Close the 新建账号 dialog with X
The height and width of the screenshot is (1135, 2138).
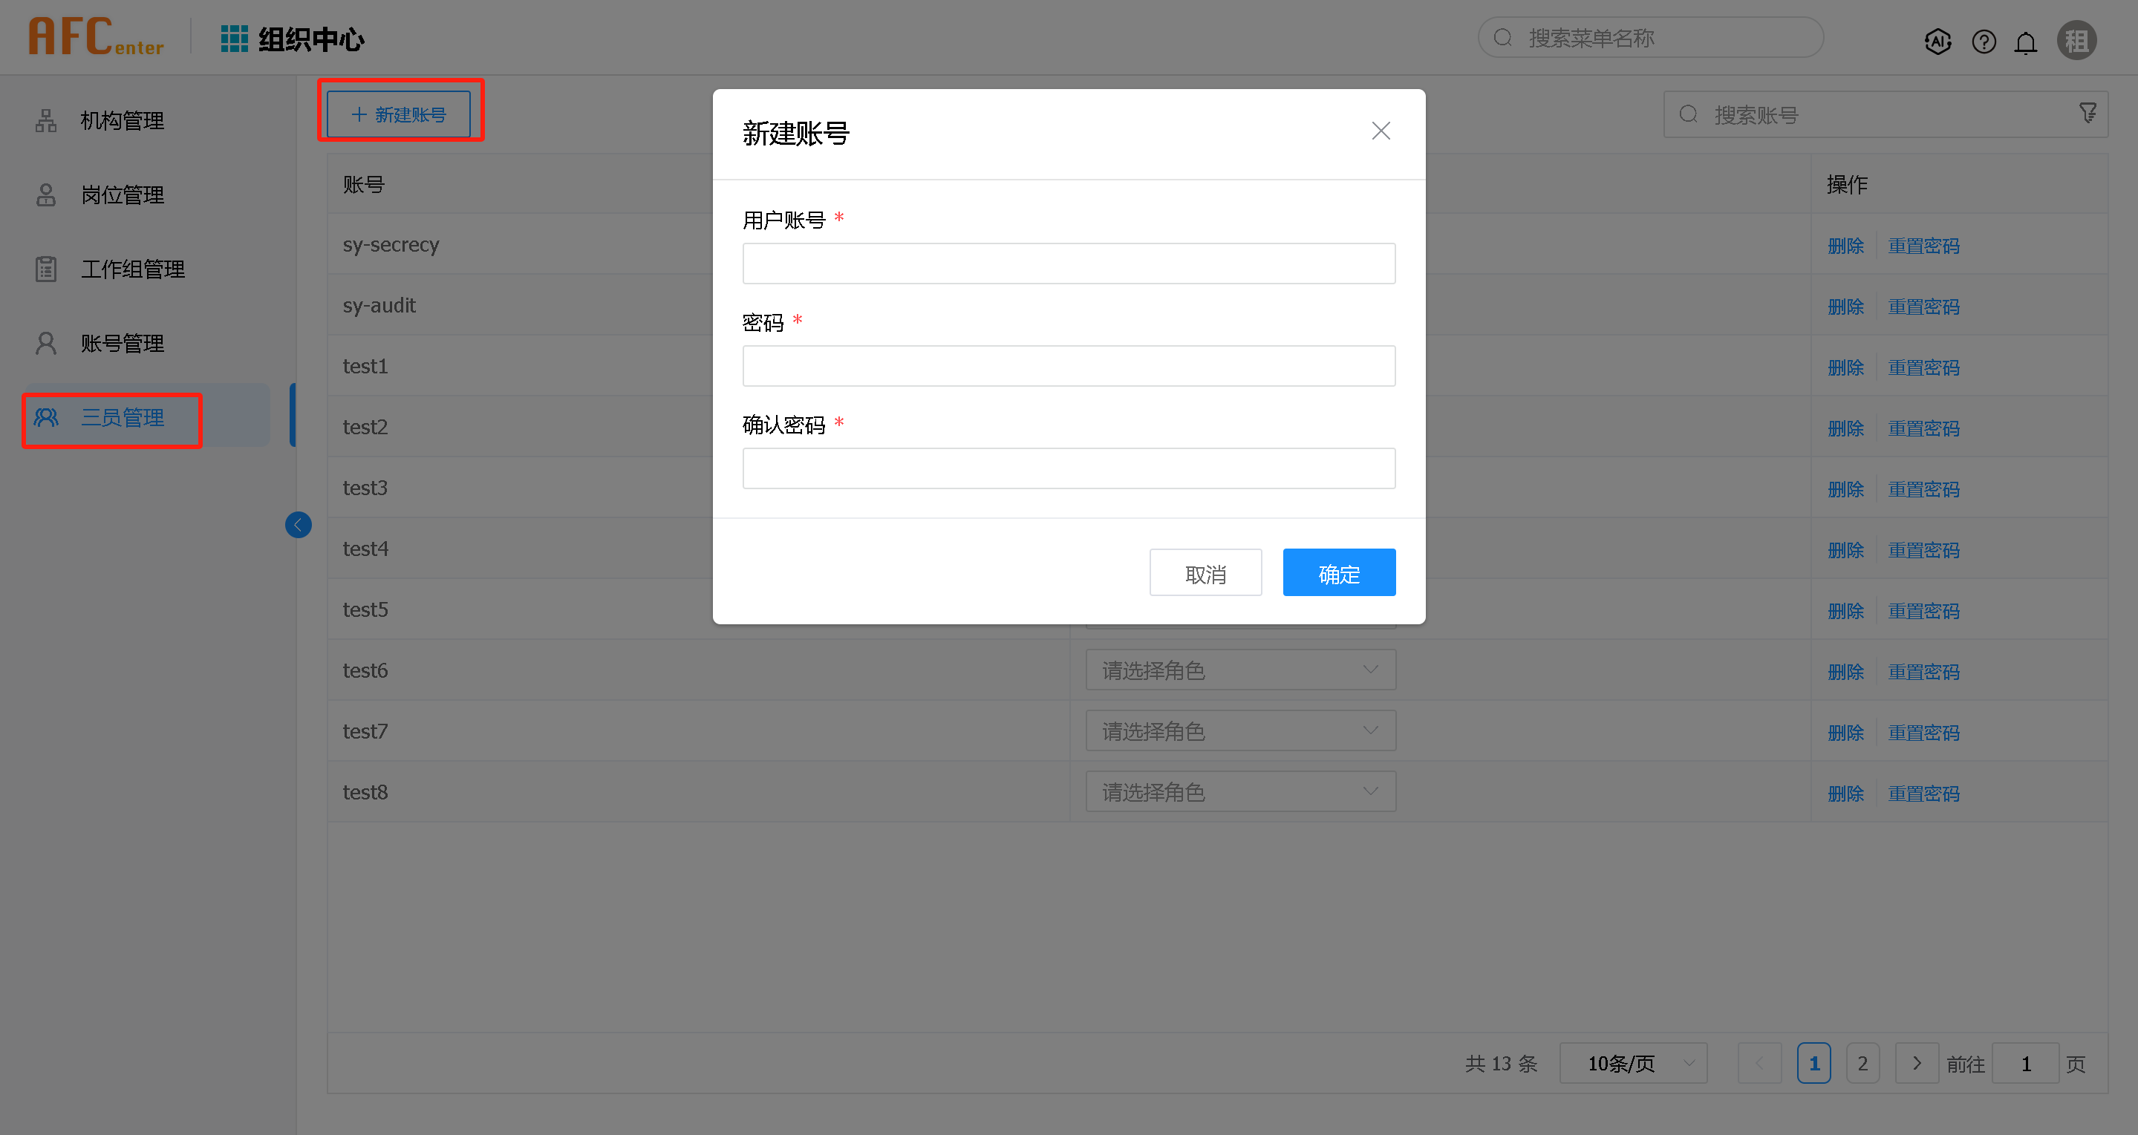coord(1381,131)
